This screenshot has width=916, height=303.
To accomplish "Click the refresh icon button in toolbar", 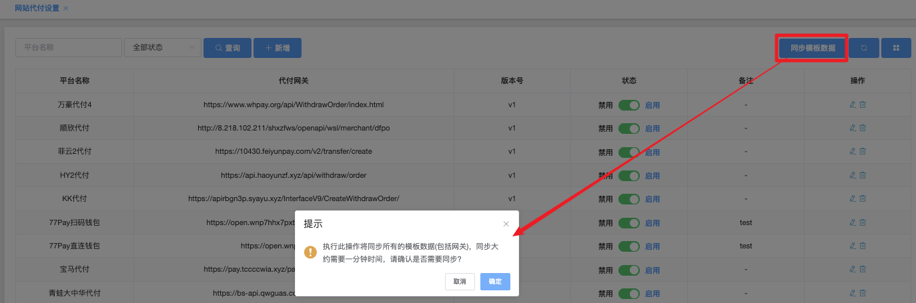I will pyautogui.click(x=864, y=48).
